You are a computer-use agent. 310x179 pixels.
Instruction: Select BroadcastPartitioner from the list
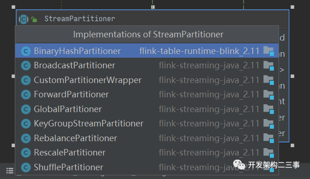pyautogui.click(x=147, y=66)
